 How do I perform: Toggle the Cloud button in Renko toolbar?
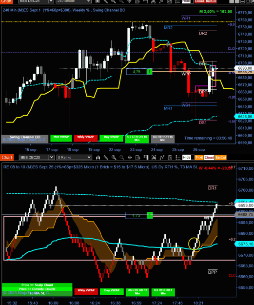click(x=209, y=157)
